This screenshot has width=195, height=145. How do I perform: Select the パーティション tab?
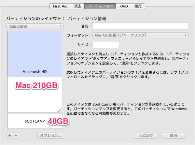tap(100, 6)
